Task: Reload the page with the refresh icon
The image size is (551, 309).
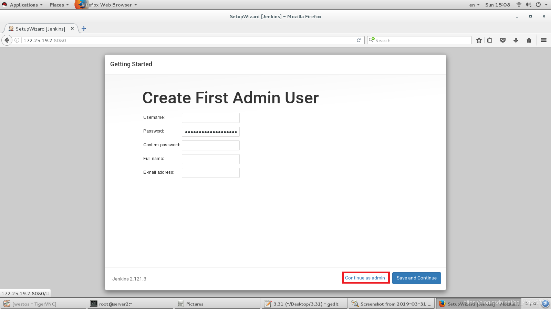Action: 358,40
